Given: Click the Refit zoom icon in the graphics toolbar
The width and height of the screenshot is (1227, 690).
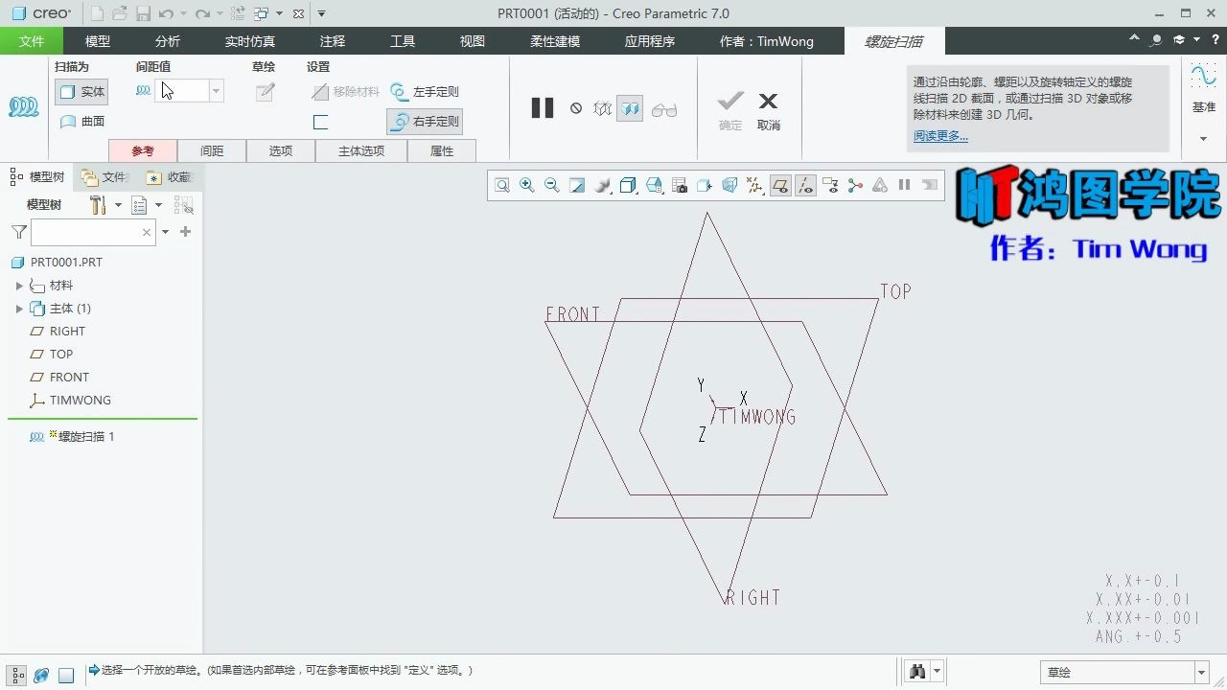Looking at the screenshot, I should (x=502, y=186).
